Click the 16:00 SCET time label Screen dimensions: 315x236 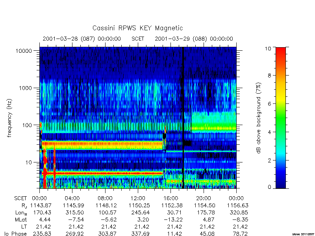pyautogui.click(x=170, y=199)
